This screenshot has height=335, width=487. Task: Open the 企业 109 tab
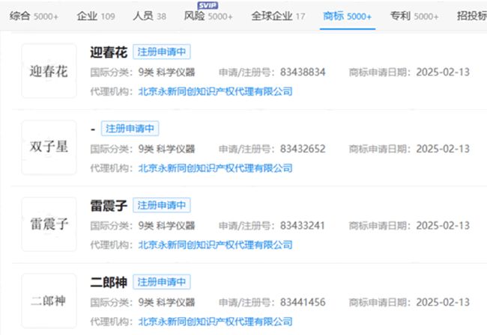tap(96, 16)
